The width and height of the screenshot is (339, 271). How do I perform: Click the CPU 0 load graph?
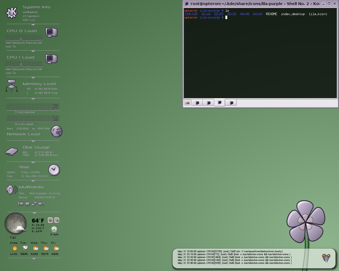click(x=24, y=38)
